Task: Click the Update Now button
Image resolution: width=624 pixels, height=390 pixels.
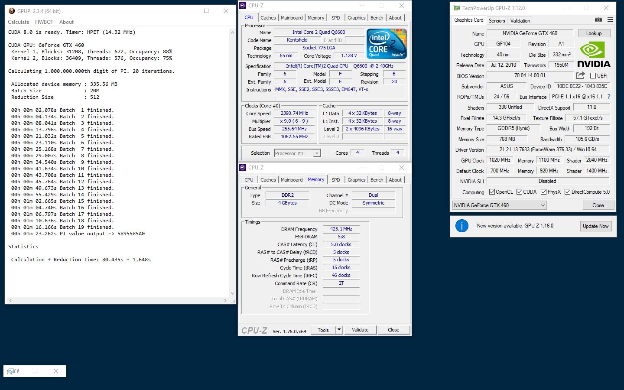Action: point(596,226)
